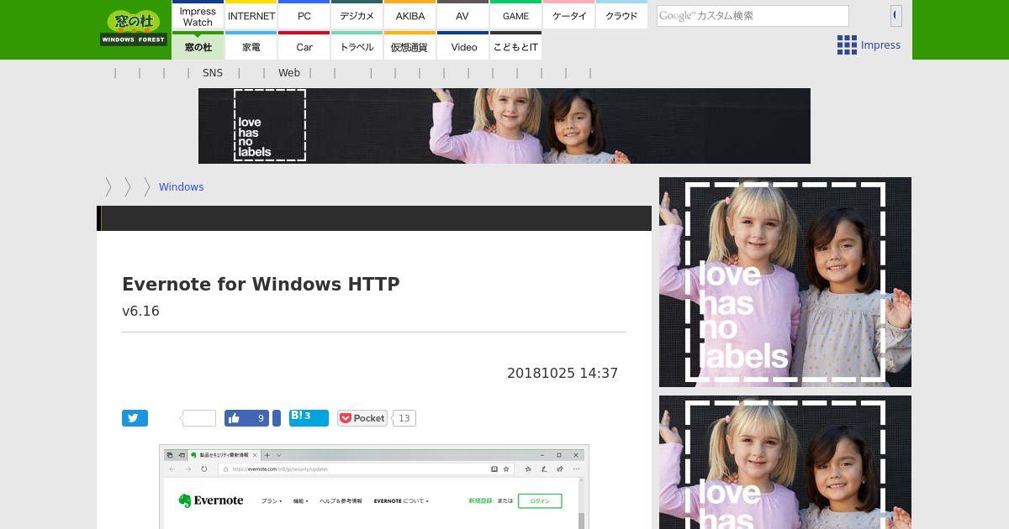The height and width of the screenshot is (529, 1009).
Task: Open the Impress grid icon link
Action: pyautogui.click(x=869, y=45)
